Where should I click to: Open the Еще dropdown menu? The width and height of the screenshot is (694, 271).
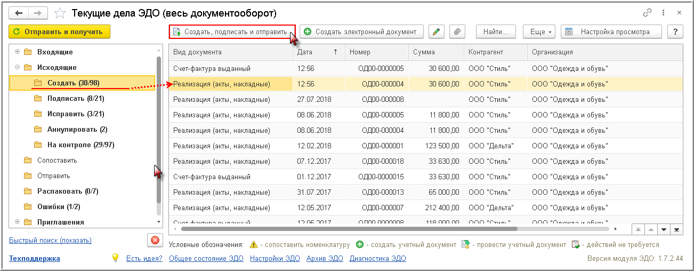pyautogui.click(x=539, y=32)
